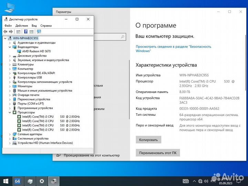248x186 pixels.
Task: Open Windows Start menu
Action: pyautogui.click(x=6, y=181)
